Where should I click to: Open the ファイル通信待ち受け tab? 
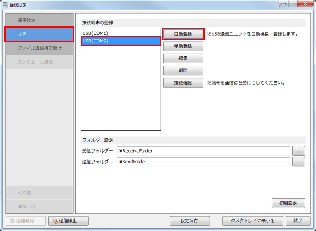coord(39,48)
